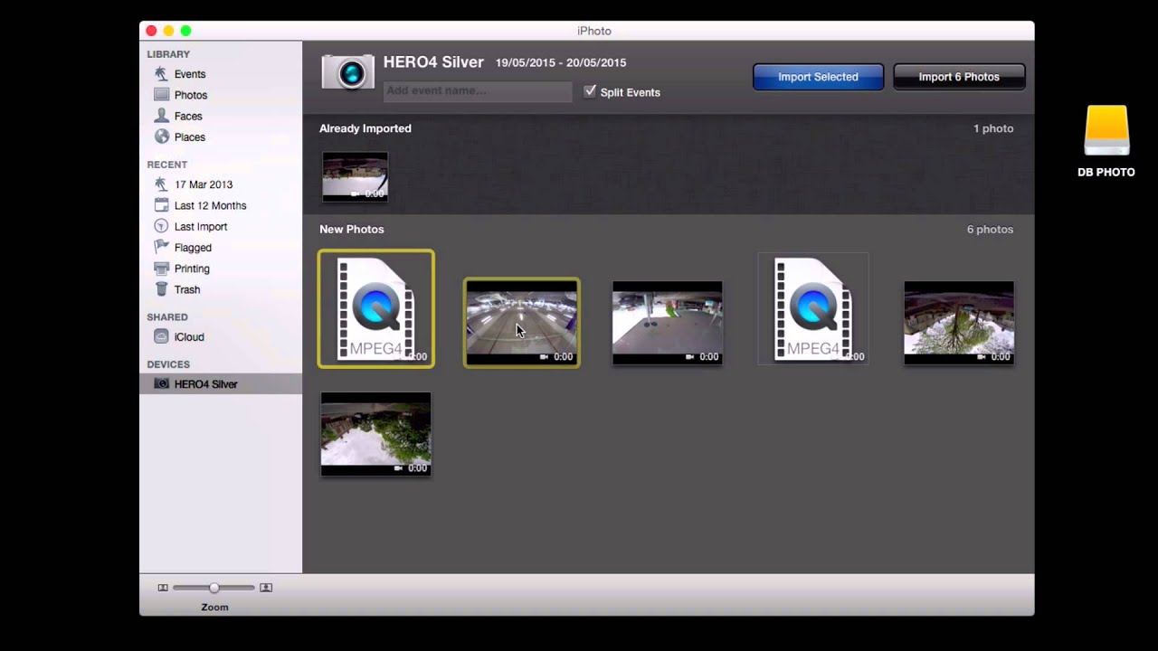Open Last 12 Months in Recent
This screenshot has width=1158, height=651.
[x=210, y=205]
